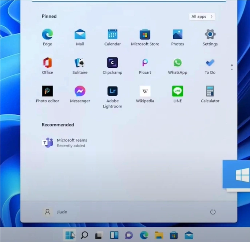Viewport: 250px width, 242px height.
Task: Launch the Picsart app
Action: (145, 66)
